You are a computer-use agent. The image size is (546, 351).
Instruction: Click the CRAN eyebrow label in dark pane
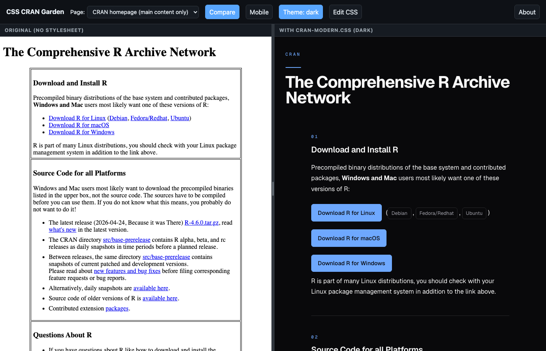pyautogui.click(x=293, y=54)
